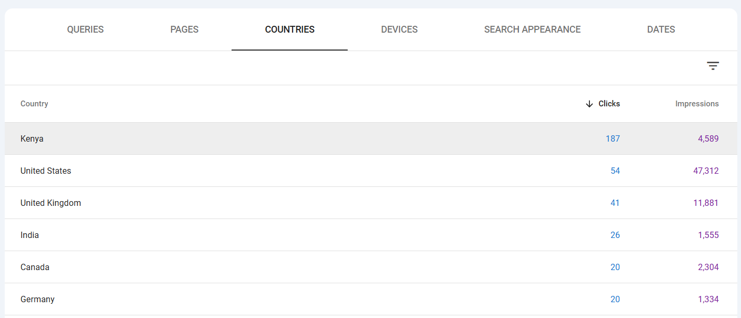The height and width of the screenshot is (318, 741).
Task: Click United States 47,312 impressions value
Action: [x=706, y=171]
